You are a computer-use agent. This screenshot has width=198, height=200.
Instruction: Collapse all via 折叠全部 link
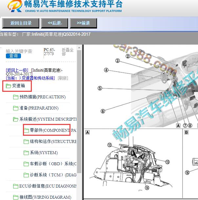click(x=68, y=52)
